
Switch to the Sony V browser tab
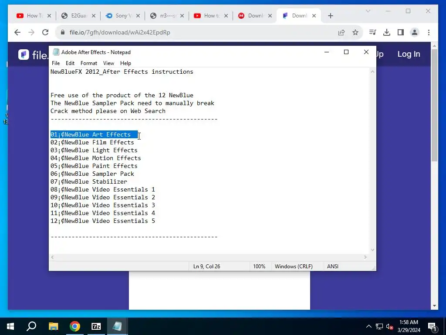122,16
